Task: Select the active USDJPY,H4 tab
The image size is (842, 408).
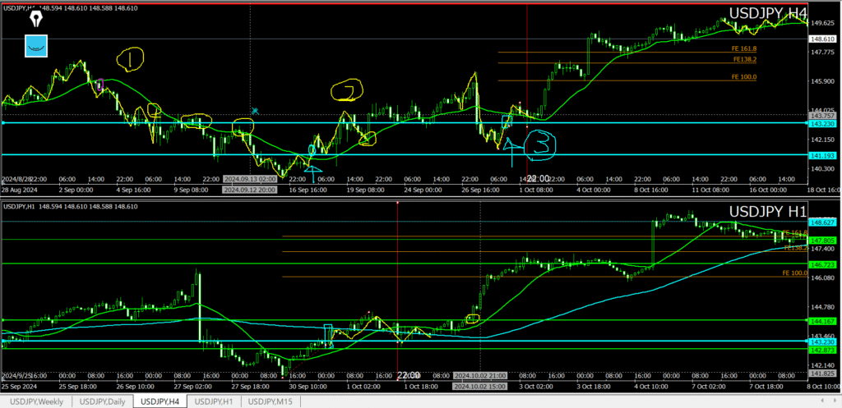Action: pyautogui.click(x=160, y=401)
